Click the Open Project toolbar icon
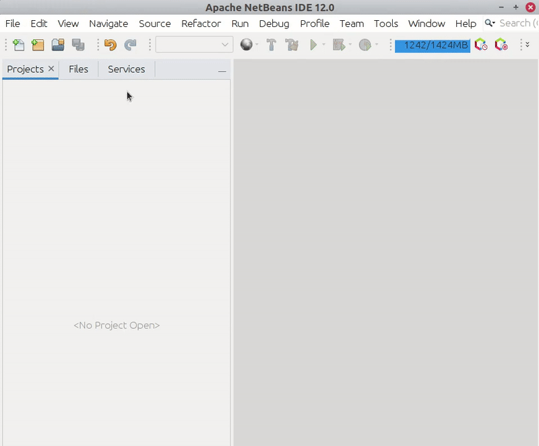Viewport: 539px width, 446px height. pos(58,45)
